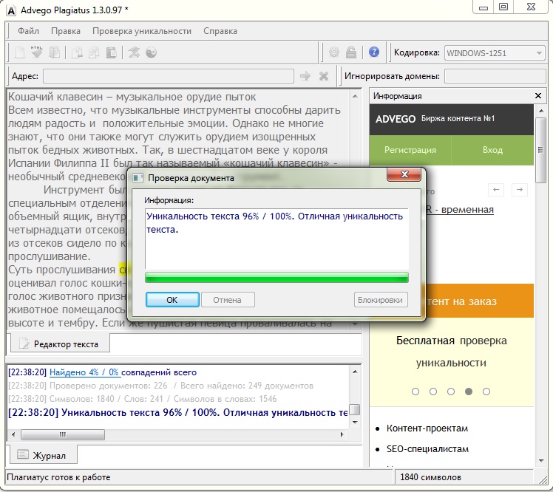Click info panel scroll down arrow
Image resolution: width=553 pixels, height=492 pixels.
(541, 461)
